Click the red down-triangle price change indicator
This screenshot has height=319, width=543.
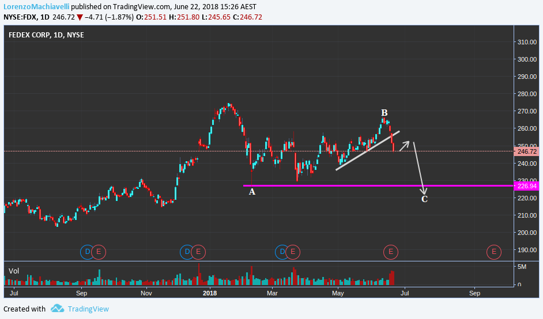(x=80, y=17)
